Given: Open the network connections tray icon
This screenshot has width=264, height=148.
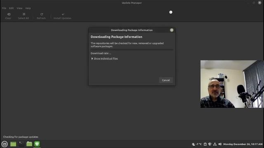Looking at the screenshot, I should [x=215, y=144].
